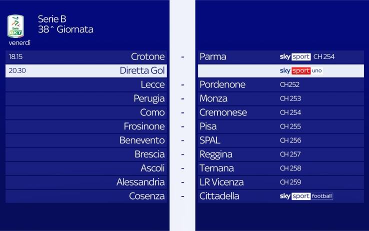This screenshot has height=231, width=369.
Task: Click the 18.15 kickoff time
Action: (x=15, y=56)
